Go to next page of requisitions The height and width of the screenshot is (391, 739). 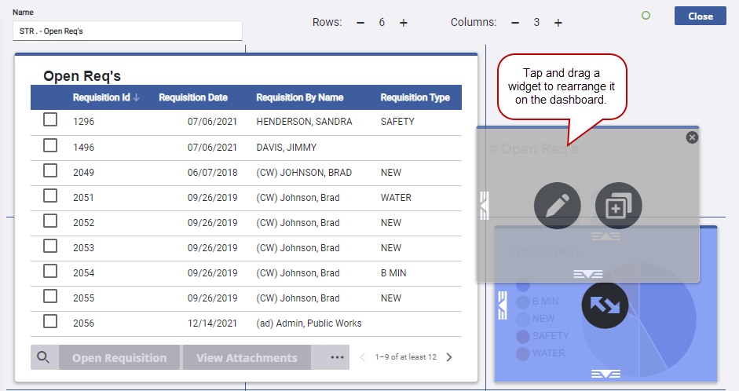tap(449, 357)
